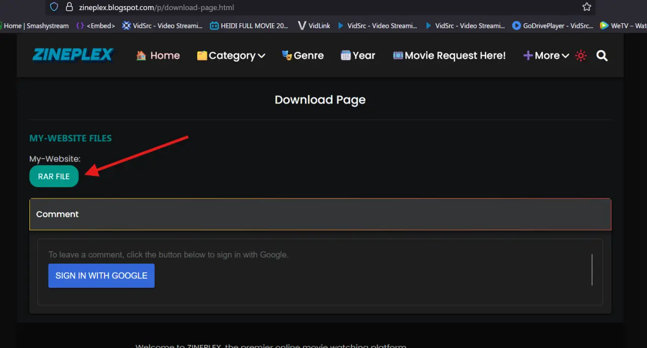The height and width of the screenshot is (348, 647).
Task: Expand the Category dropdown menu
Action: pyautogui.click(x=231, y=56)
